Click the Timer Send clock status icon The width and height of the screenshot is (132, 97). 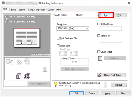tap(19, 62)
